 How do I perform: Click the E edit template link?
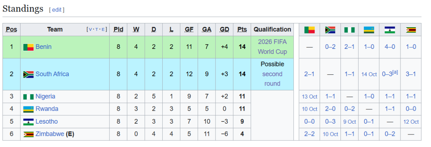pyautogui.click(x=104, y=30)
